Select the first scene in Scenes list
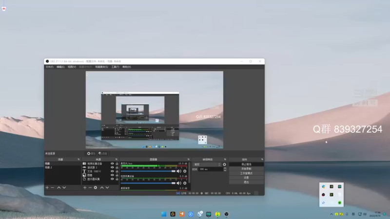This screenshot has width=390, height=219. pos(63,164)
